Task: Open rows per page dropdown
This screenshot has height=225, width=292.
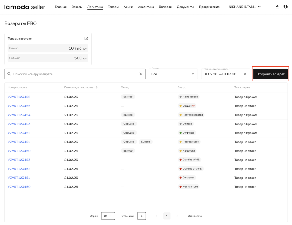Action: tap(108, 216)
